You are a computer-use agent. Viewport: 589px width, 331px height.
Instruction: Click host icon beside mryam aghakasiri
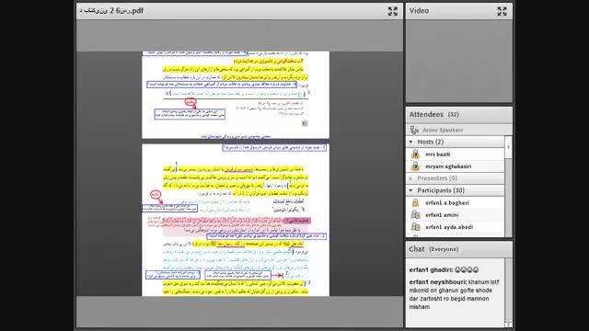point(415,165)
